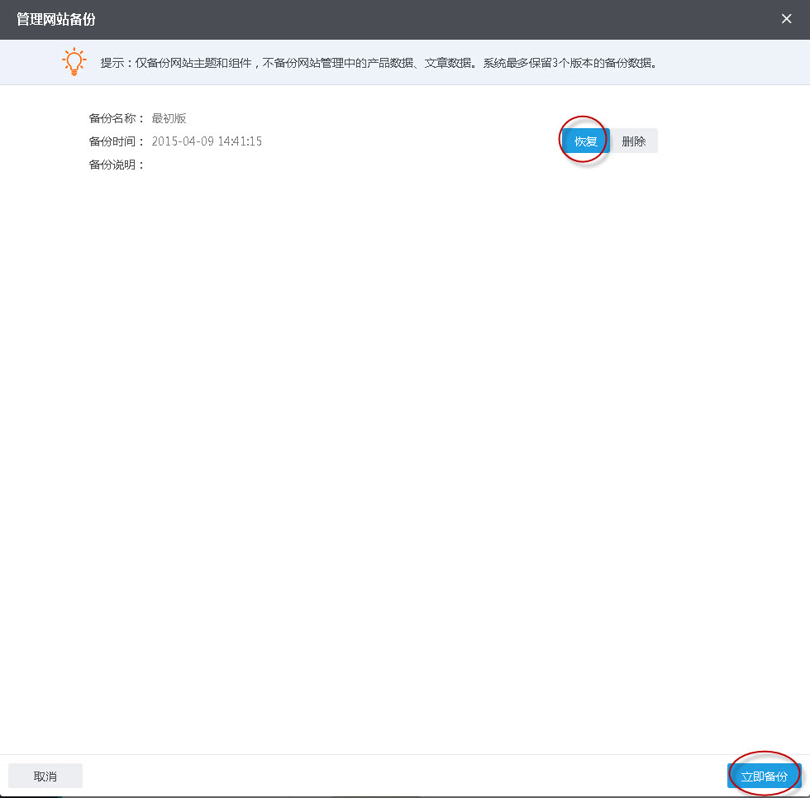Click the 管理网站备份 title text
Screen dimensions: 810x798
[x=56, y=19]
